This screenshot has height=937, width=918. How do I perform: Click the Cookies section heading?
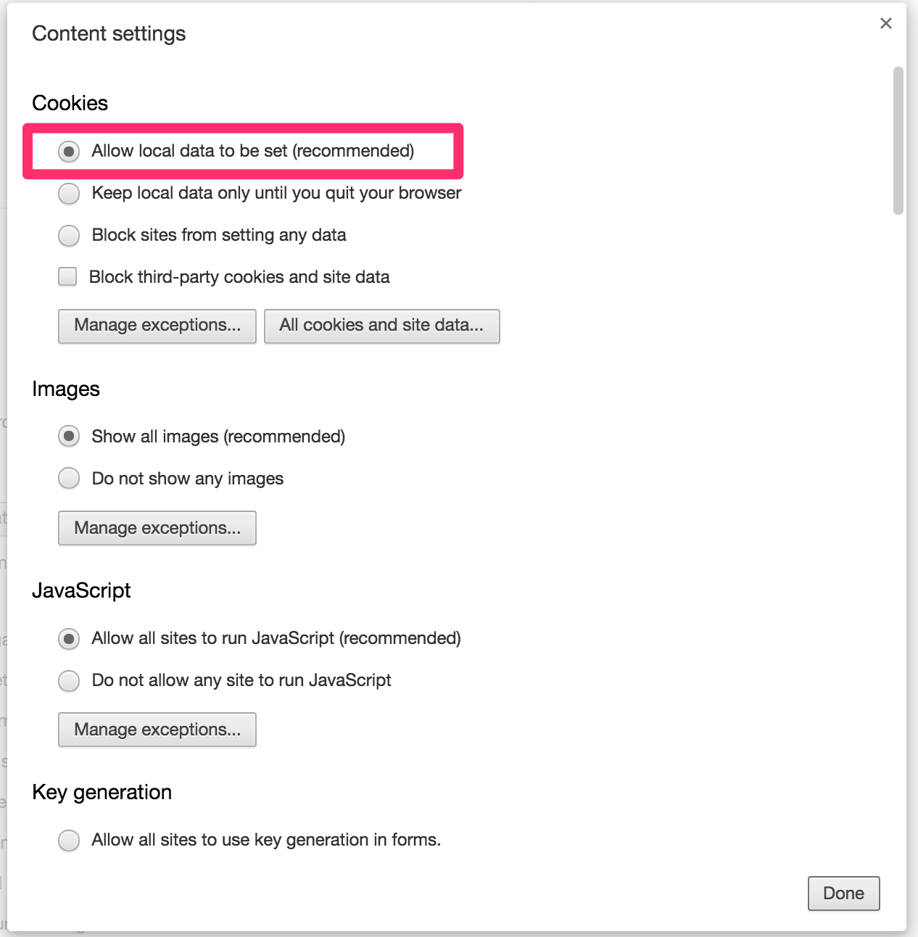click(70, 103)
